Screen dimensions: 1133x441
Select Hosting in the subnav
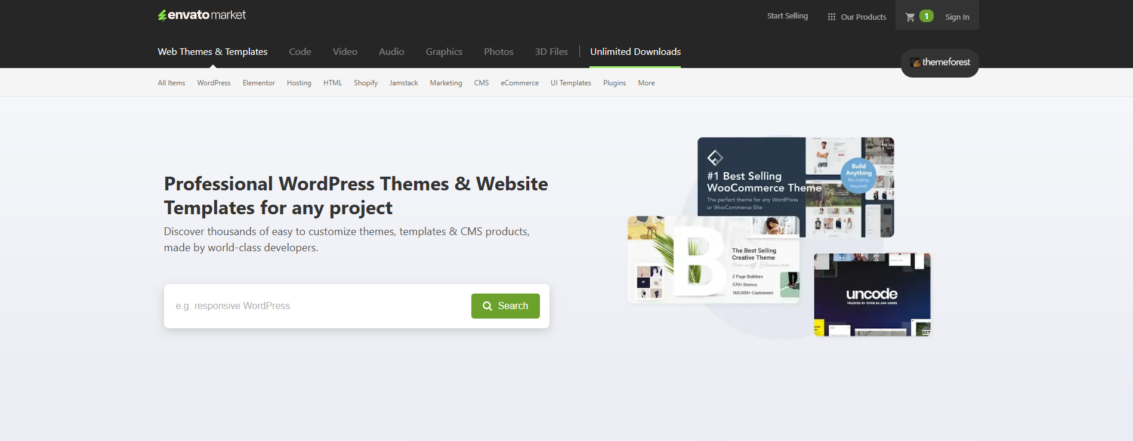click(299, 83)
